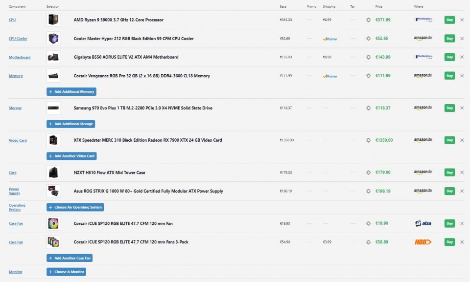Buy the Corsair SP120 Fans 3-Pack
This screenshot has height=282, width=470.
click(449, 242)
